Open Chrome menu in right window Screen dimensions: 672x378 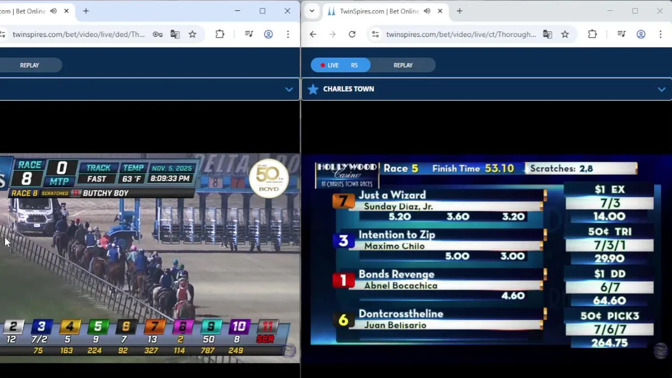click(660, 34)
